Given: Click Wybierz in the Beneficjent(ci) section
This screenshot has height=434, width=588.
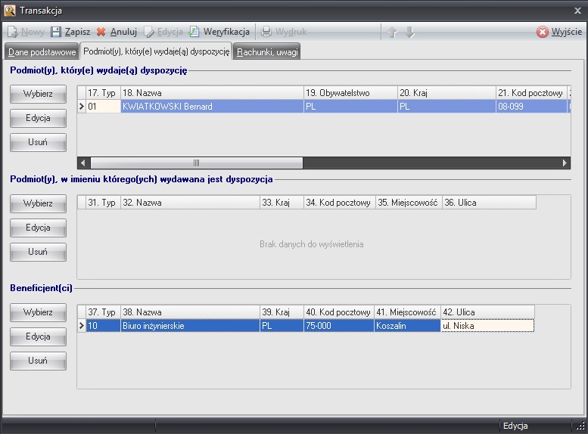Looking at the screenshot, I should [38, 312].
